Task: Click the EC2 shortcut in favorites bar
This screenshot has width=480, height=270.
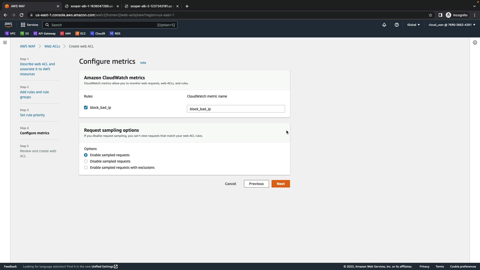Action: (80, 33)
